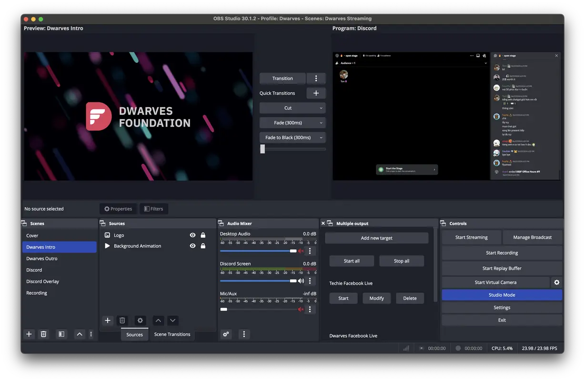The height and width of the screenshot is (381, 585).
Task: Move the selected scene up
Action: point(80,334)
